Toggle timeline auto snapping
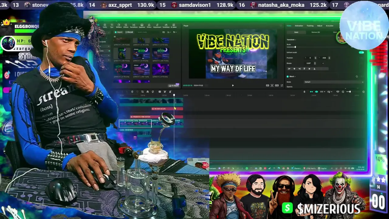The width and height of the screenshot is (389, 219). (x=316, y=92)
